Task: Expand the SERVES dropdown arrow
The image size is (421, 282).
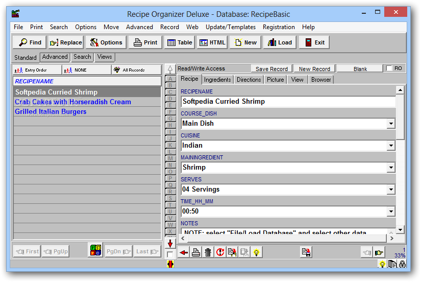Action: (x=391, y=190)
